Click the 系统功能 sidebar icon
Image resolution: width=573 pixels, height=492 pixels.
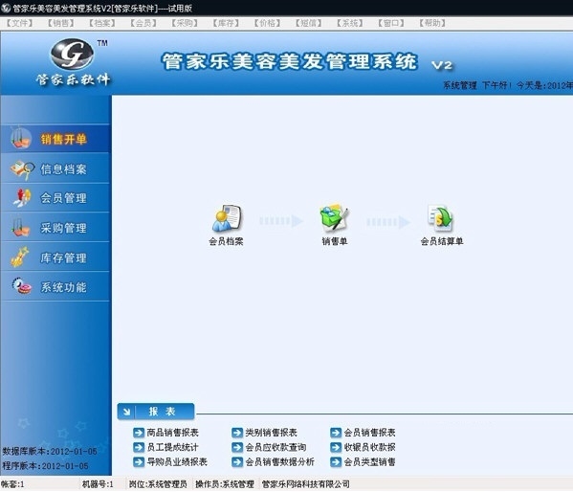coord(22,286)
